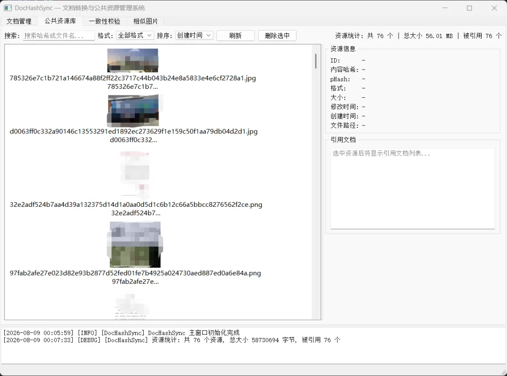The height and width of the screenshot is (376, 507).
Task: Switch to the 文档管理 tab
Action: pos(19,21)
